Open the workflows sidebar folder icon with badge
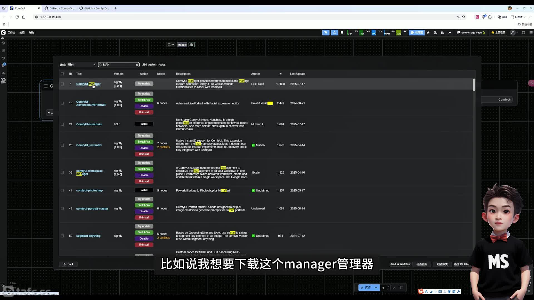534x300 pixels. click(x=3, y=65)
